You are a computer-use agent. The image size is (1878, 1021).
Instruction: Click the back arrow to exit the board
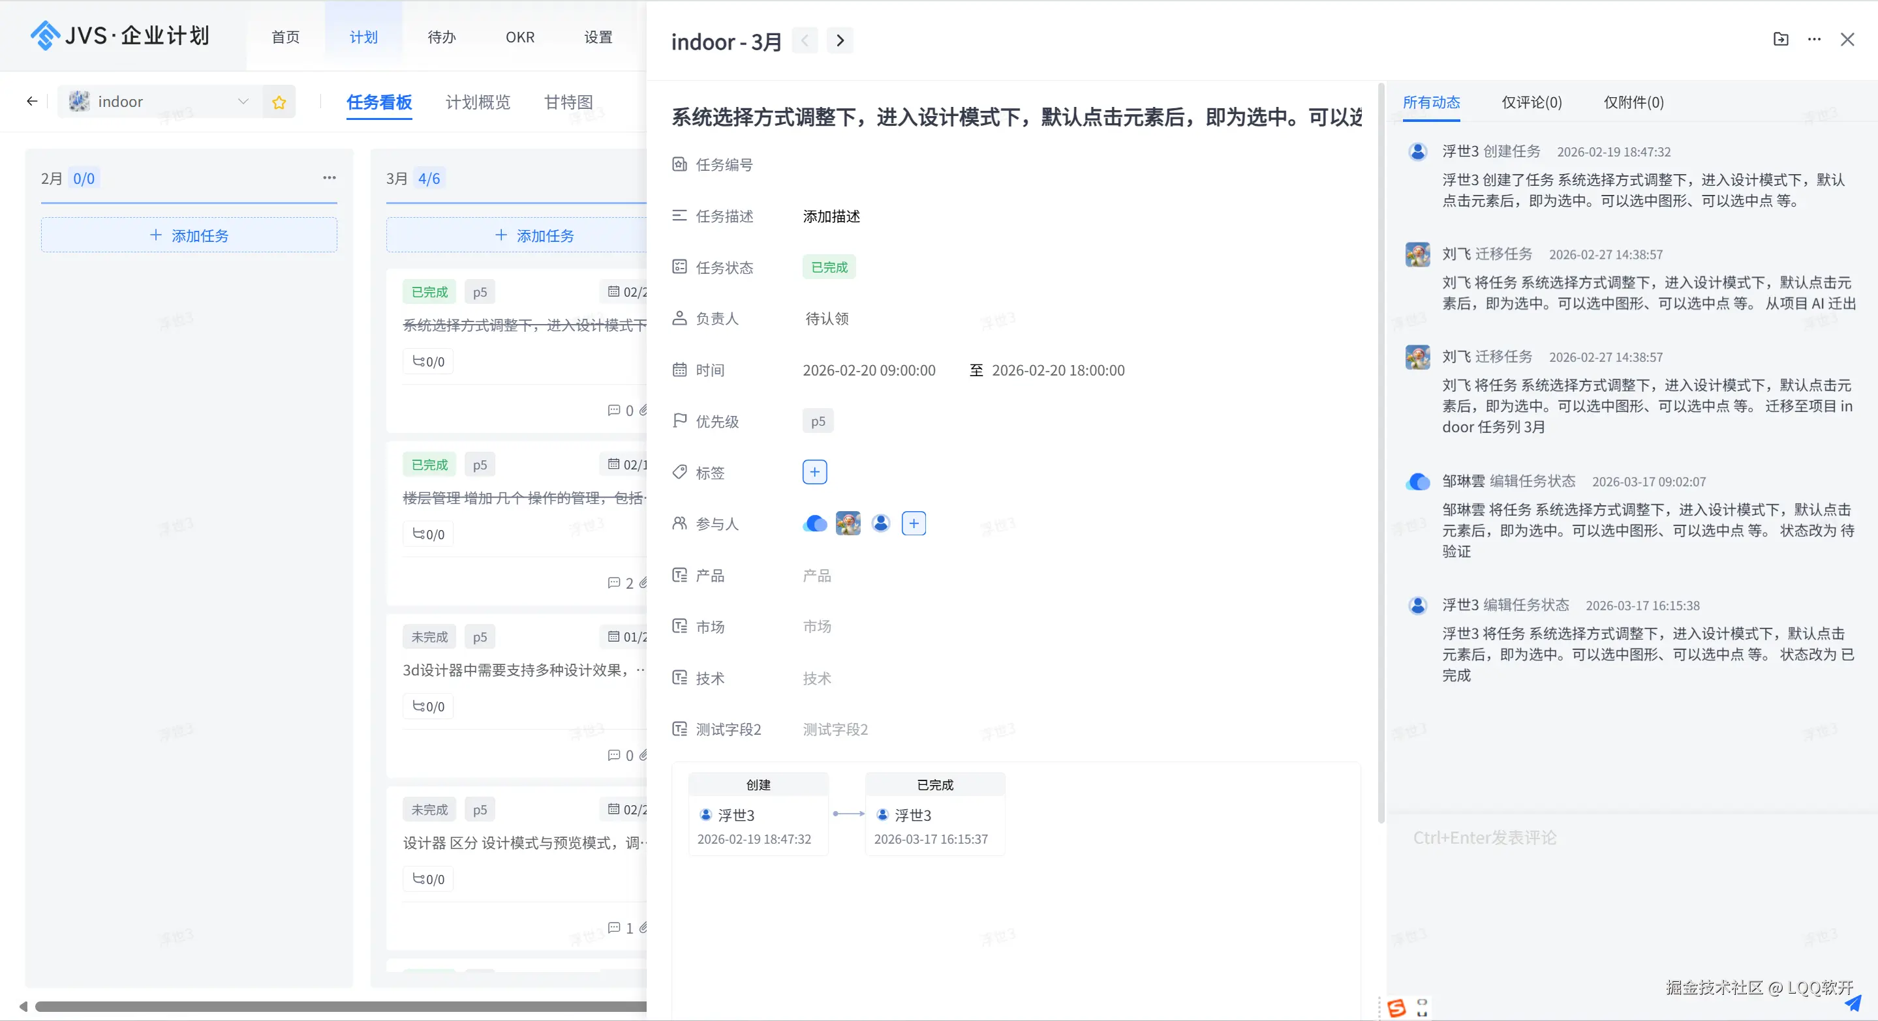click(x=31, y=101)
